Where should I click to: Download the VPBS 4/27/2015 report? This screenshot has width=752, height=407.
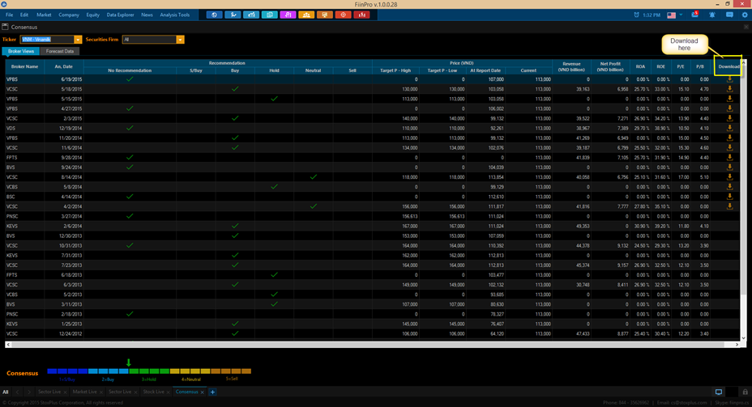[x=729, y=108]
